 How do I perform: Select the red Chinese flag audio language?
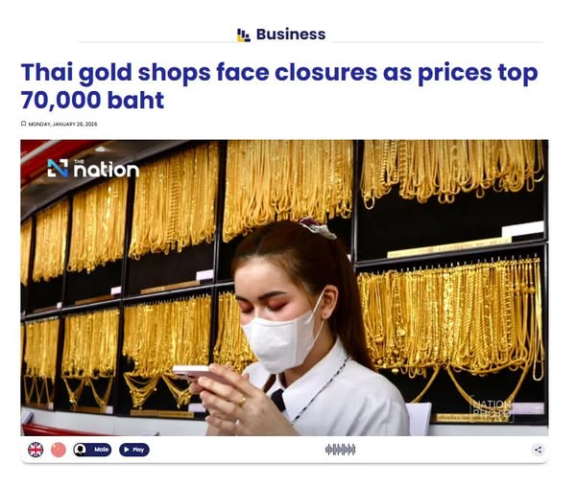[x=58, y=450]
